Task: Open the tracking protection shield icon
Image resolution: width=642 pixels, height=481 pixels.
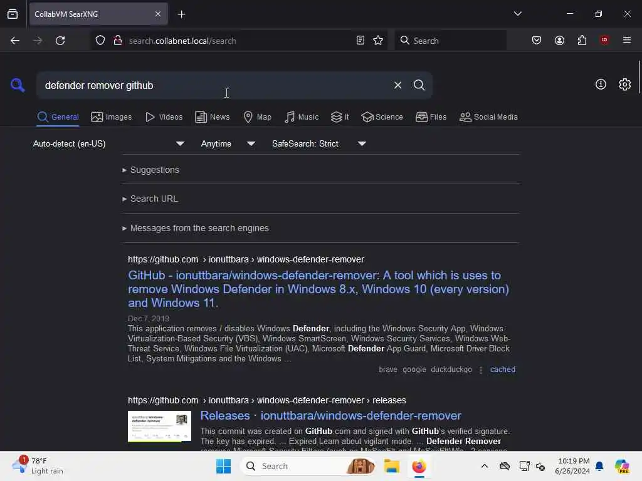Action: click(100, 41)
